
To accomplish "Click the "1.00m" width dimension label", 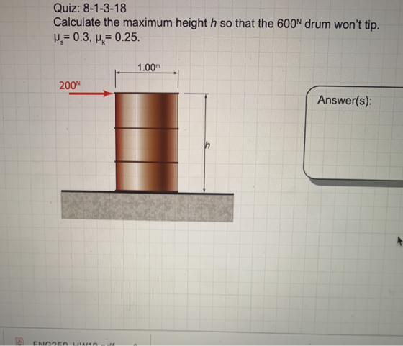I will click(x=149, y=68).
